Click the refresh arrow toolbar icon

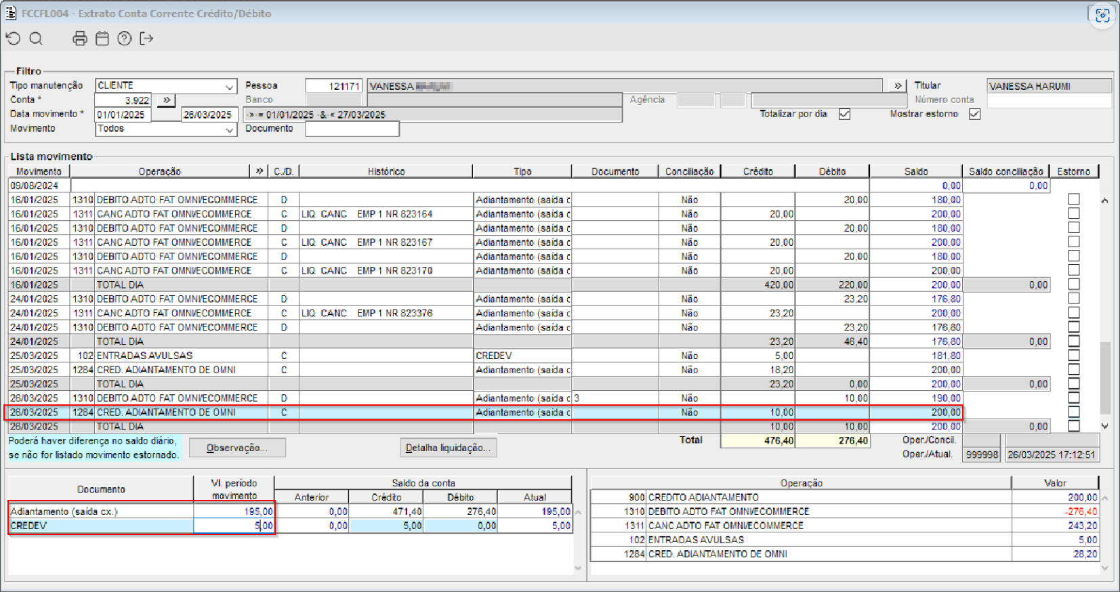tap(13, 39)
